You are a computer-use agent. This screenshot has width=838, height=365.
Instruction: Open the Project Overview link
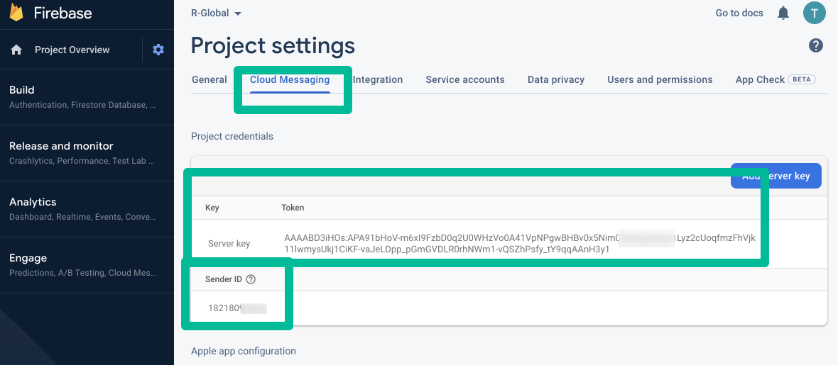click(x=72, y=50)
